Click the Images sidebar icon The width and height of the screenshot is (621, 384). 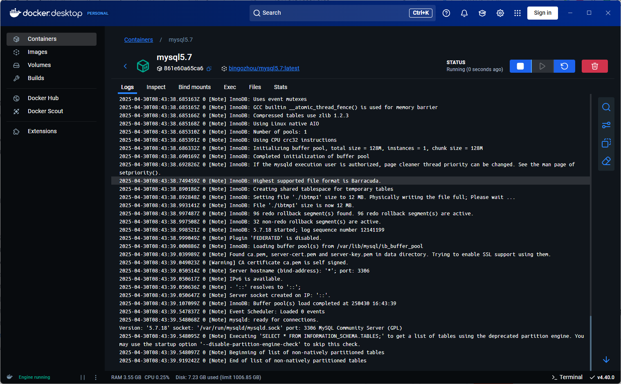click(x=16, y=52)
